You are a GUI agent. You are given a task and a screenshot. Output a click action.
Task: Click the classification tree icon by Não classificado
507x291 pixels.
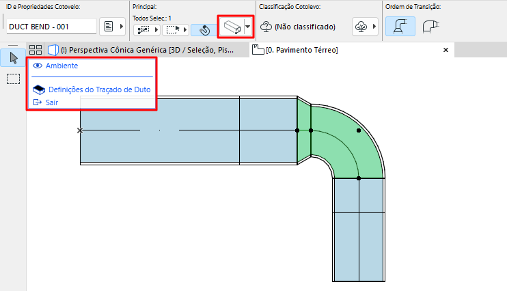[x=266, y=27]
